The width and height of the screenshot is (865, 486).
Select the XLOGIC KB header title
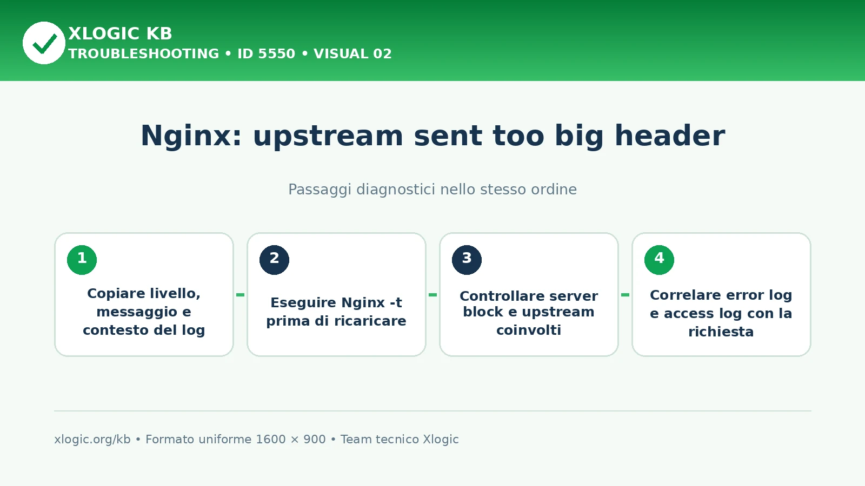click(x=120, y=33)
